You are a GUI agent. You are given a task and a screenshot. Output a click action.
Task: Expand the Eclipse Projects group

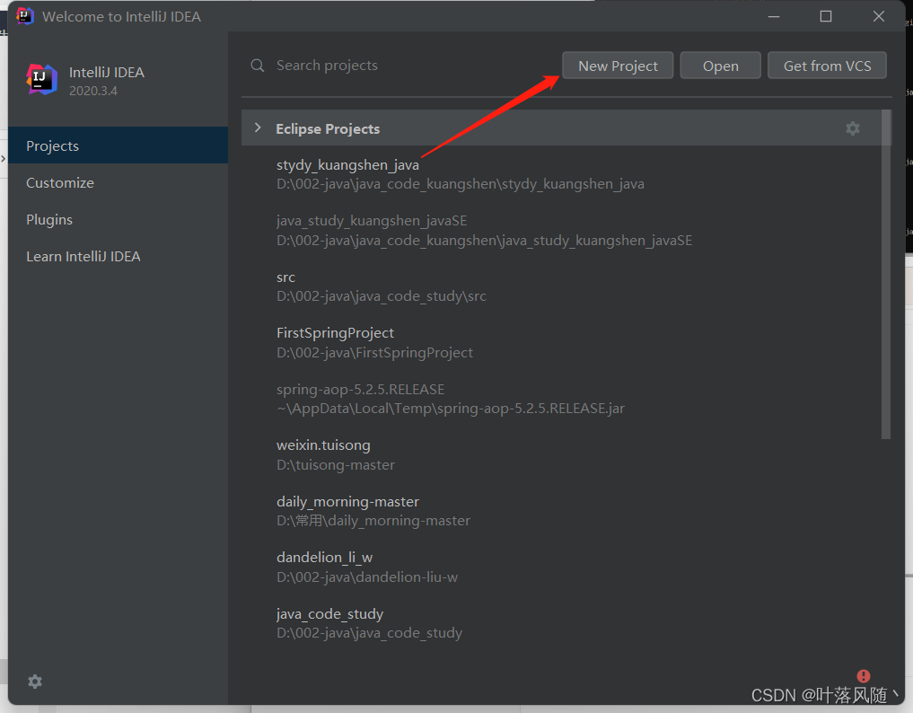click(258, 128)
